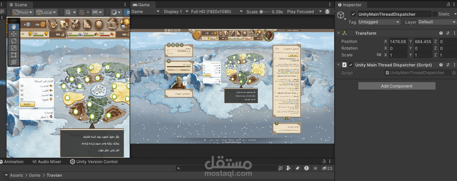457x181 pixels.
Task: Toggle Unity Main Thread Dispatcher script enabled checkbox
Action: (x=351, y=65)
